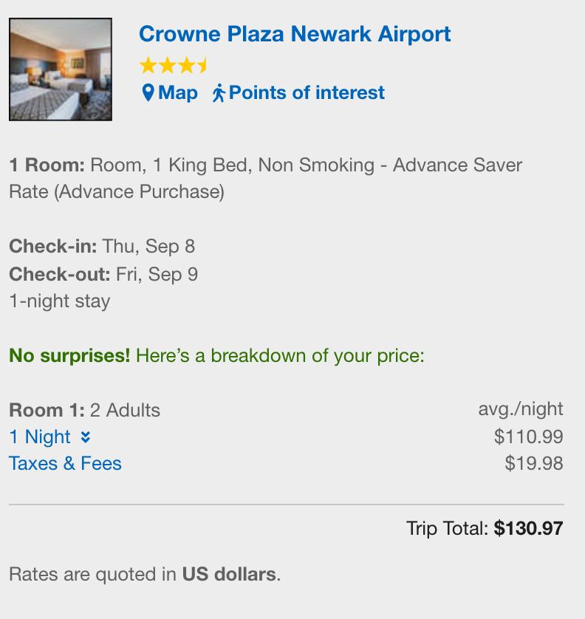Click the walking person icon
Viewport: 585px width, 619px height.
[x=220, y=92]
